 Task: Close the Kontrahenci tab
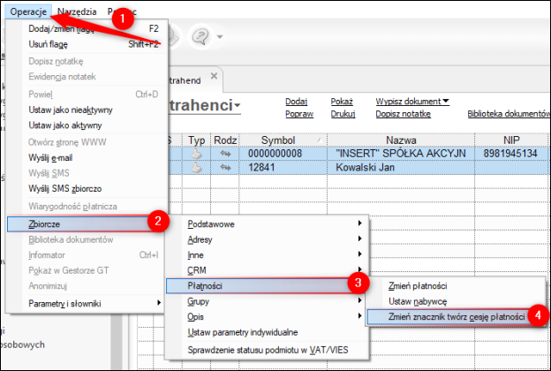214,76
